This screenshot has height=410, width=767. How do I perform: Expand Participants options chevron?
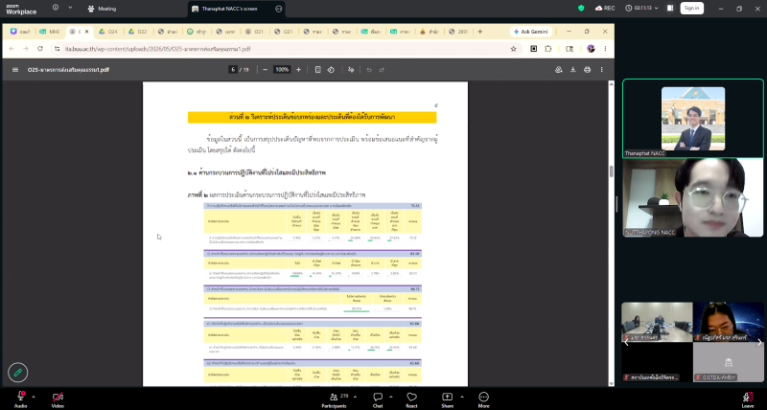point(355,397)
